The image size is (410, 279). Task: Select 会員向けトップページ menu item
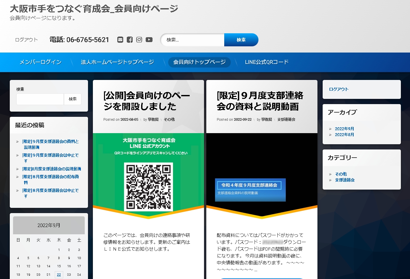(199, 62)
